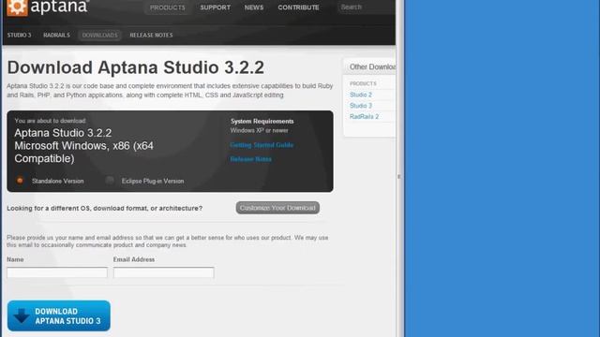The height and width of the screenshot is (337, 600).
Task: Switch to the RadRails sub-tab
Action: click(56, 35)
